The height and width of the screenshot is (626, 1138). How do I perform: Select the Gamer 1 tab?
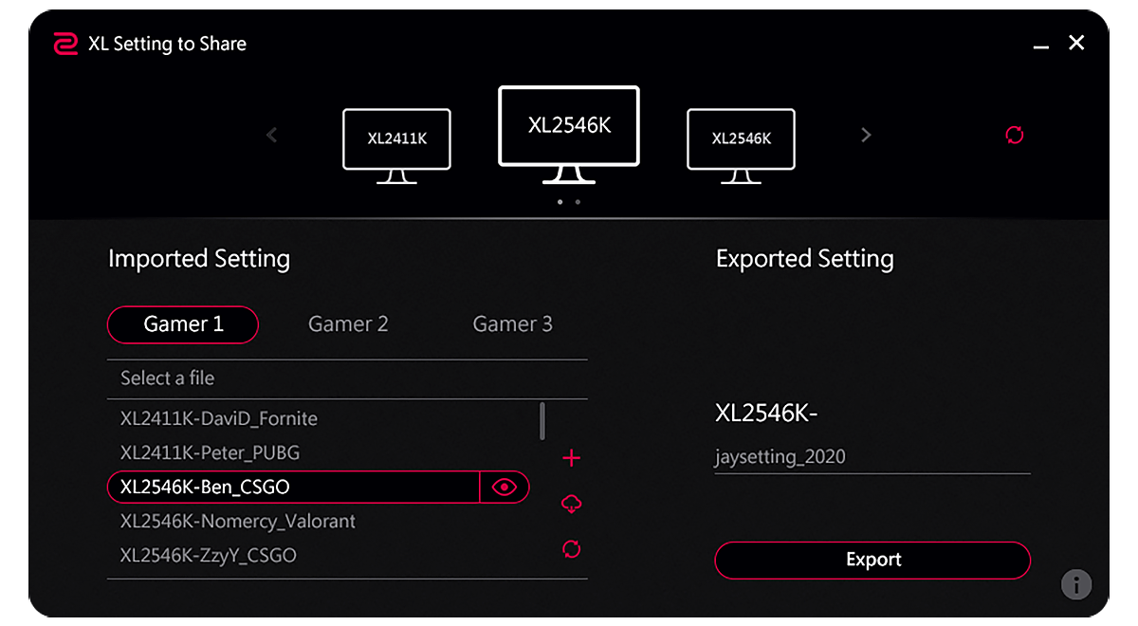pos(183,324)
